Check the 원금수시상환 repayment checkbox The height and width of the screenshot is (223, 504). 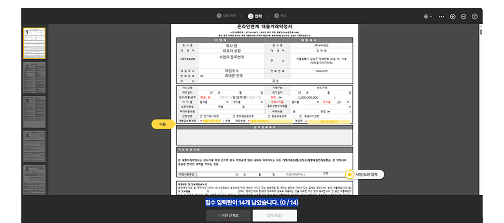pyautogui.click(x=301, y=116)
